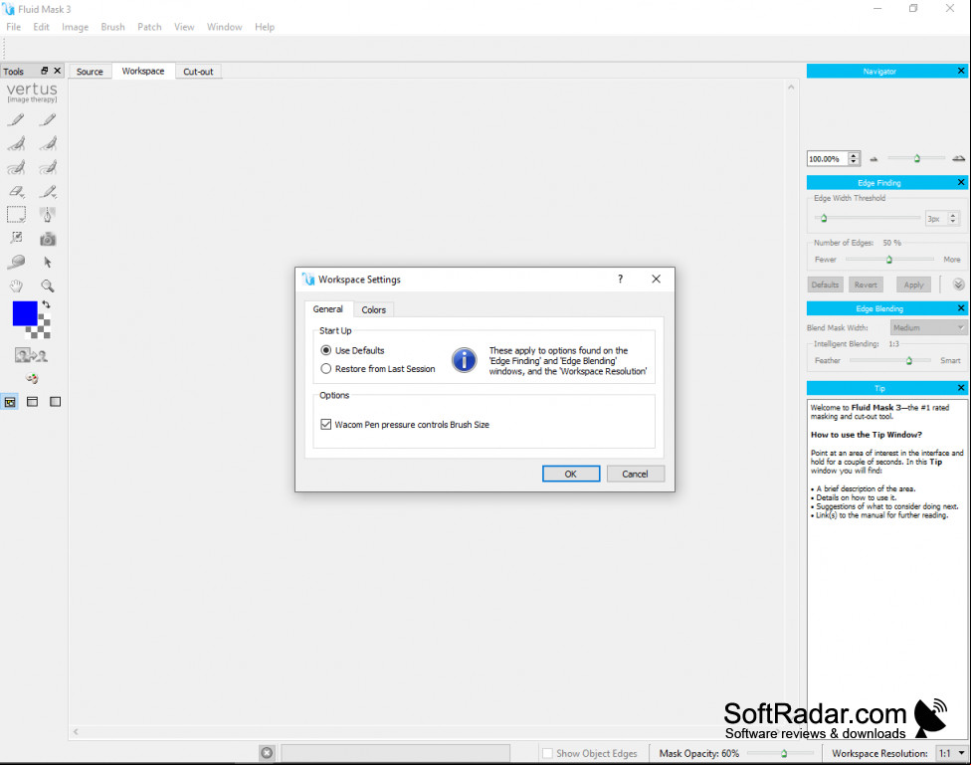The width and height of the screenshot is (971, 765).
Task: Select the Keep Exact brush tool
Action: (x=17, y=120)
